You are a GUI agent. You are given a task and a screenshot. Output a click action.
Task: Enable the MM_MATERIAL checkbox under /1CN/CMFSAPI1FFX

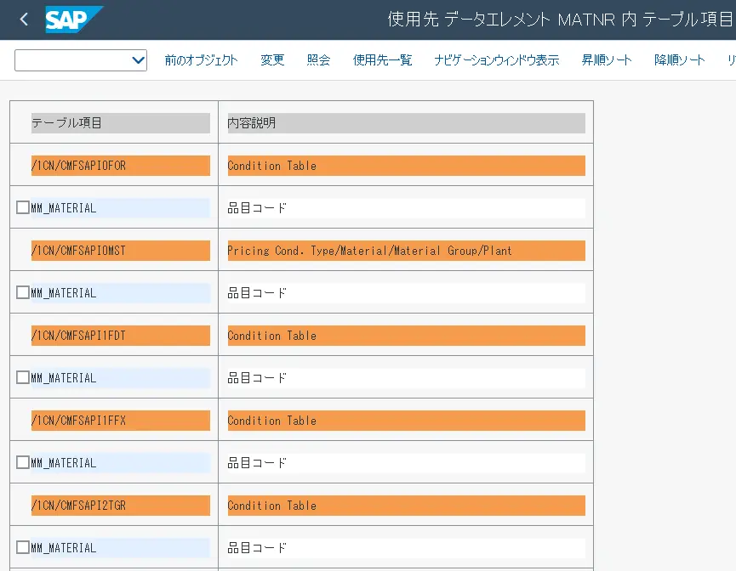[x=23, y=462]
